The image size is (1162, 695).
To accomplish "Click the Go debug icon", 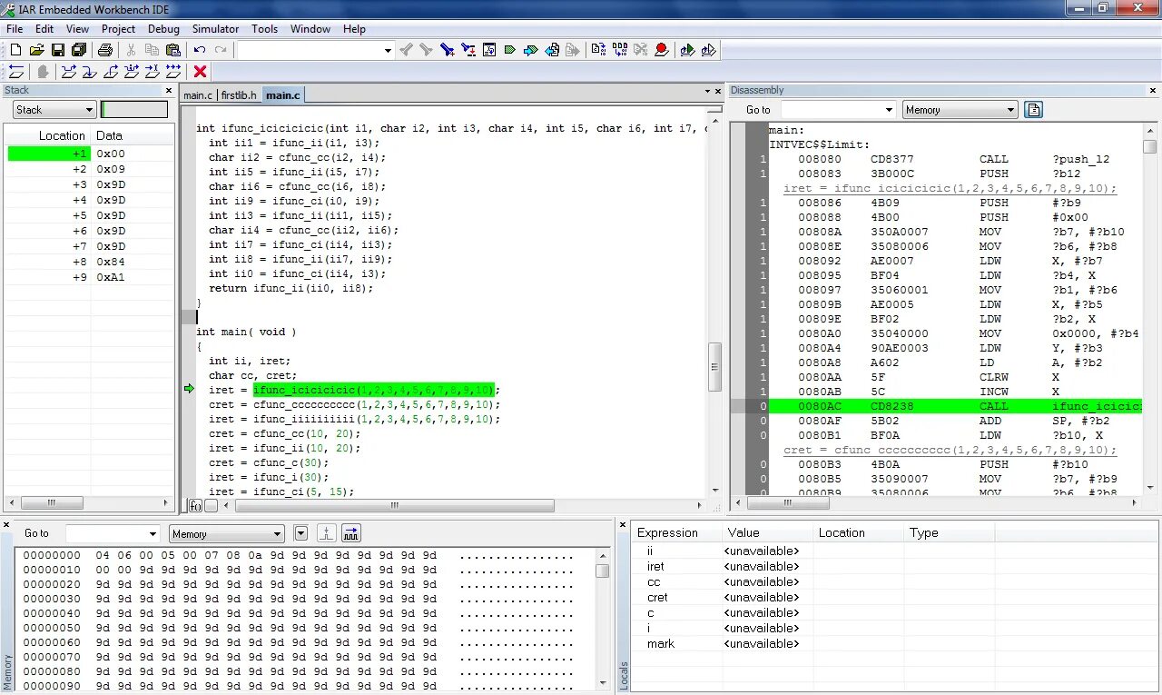I will tap(172, 72).
